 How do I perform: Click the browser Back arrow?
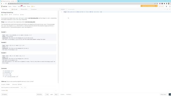point(2,3)
